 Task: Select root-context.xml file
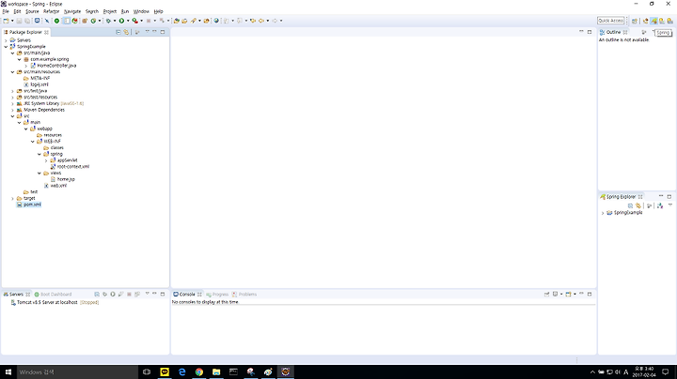pyautogui.click(x=73, y=167)
